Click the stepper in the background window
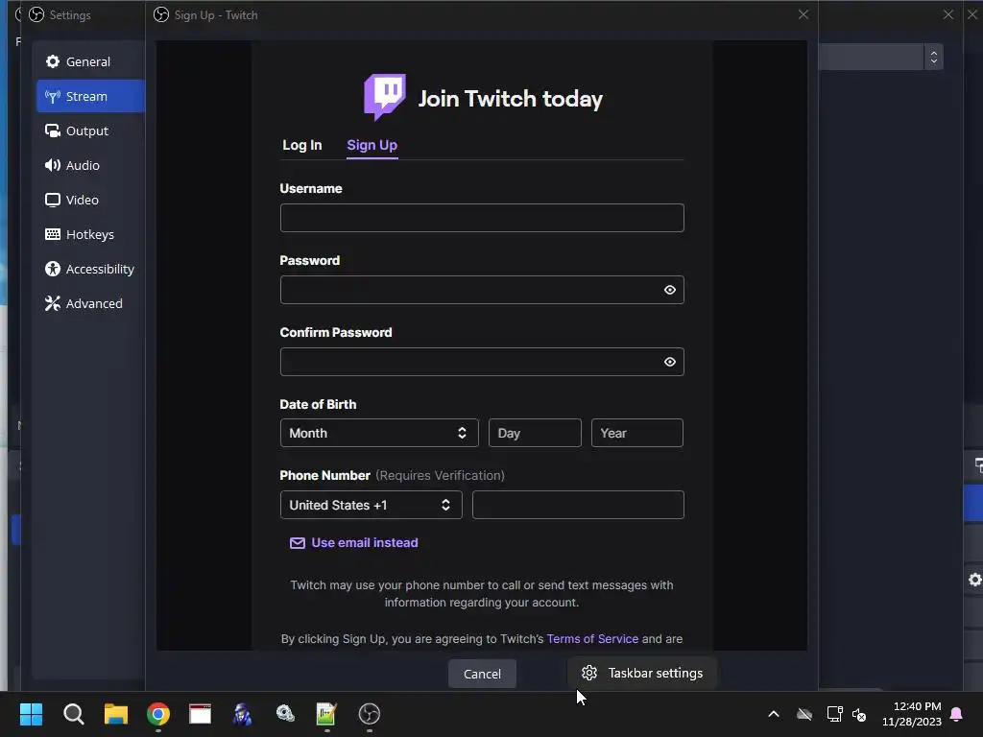This screenshot has height=737, width=983. pos(933,57)
